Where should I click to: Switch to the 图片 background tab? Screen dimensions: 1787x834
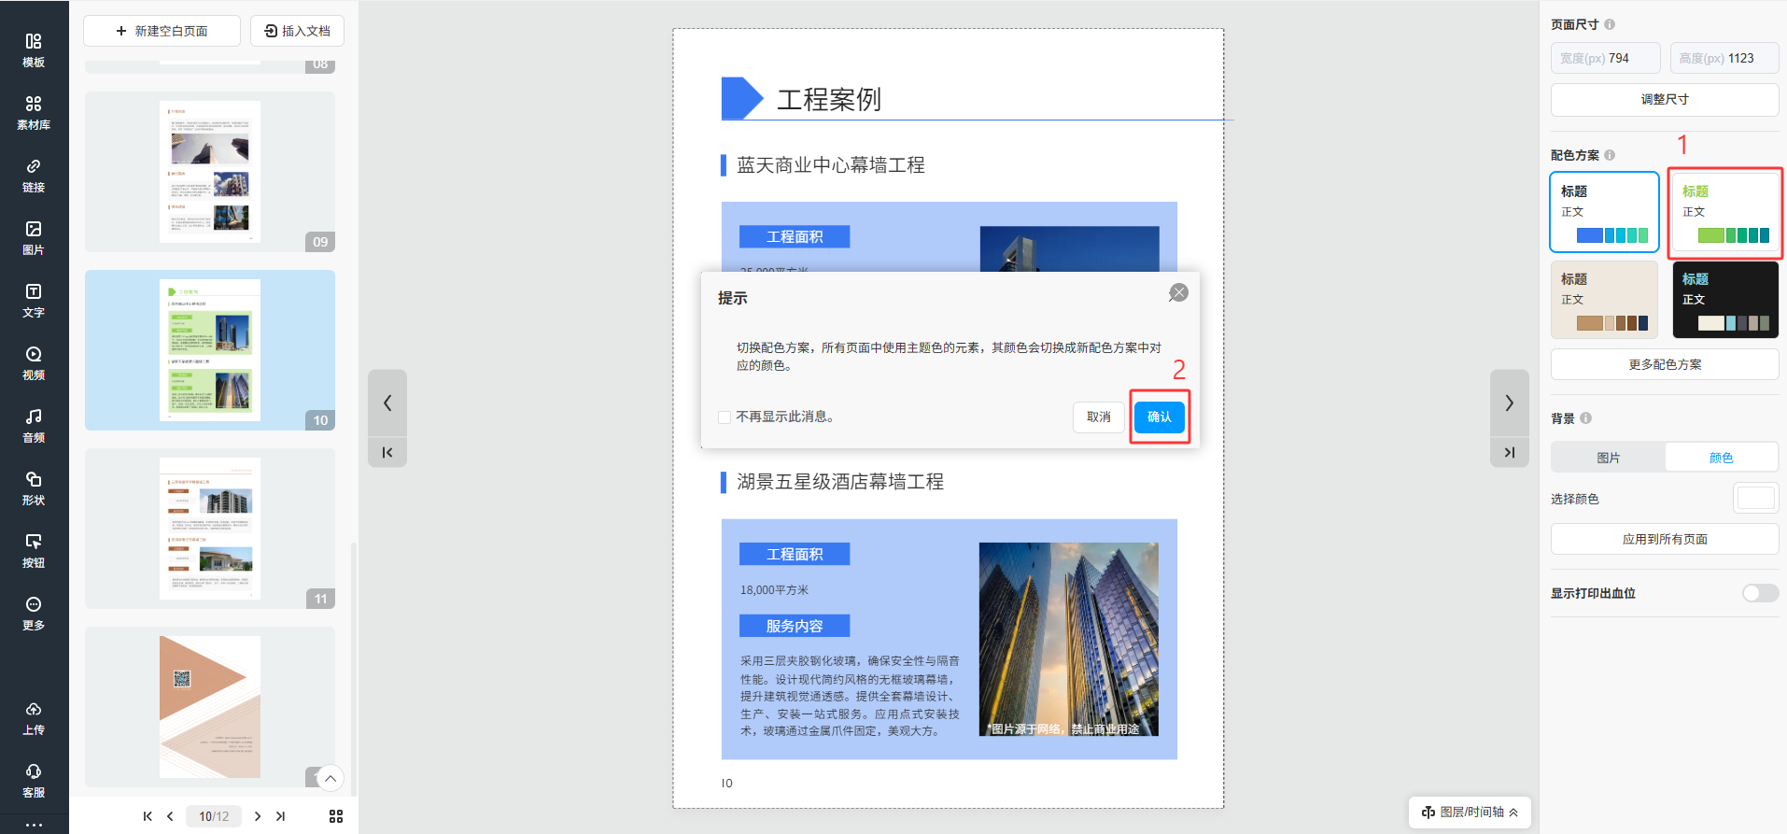[1608, 458]
